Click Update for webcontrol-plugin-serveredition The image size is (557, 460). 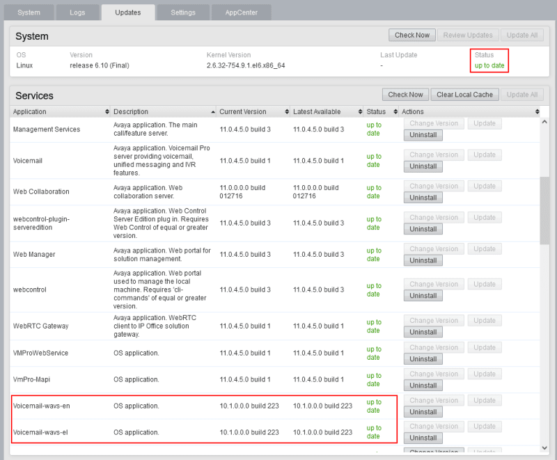coord(484,218)
